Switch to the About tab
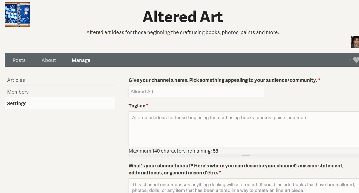359x193 pixels. (x=49, y=60)
